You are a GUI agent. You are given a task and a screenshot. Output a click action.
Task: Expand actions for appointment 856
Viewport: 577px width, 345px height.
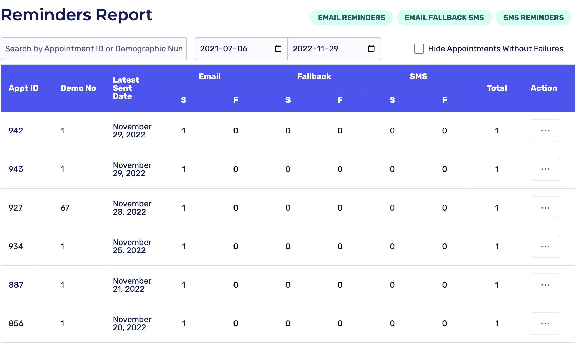(x=545, y=323)
